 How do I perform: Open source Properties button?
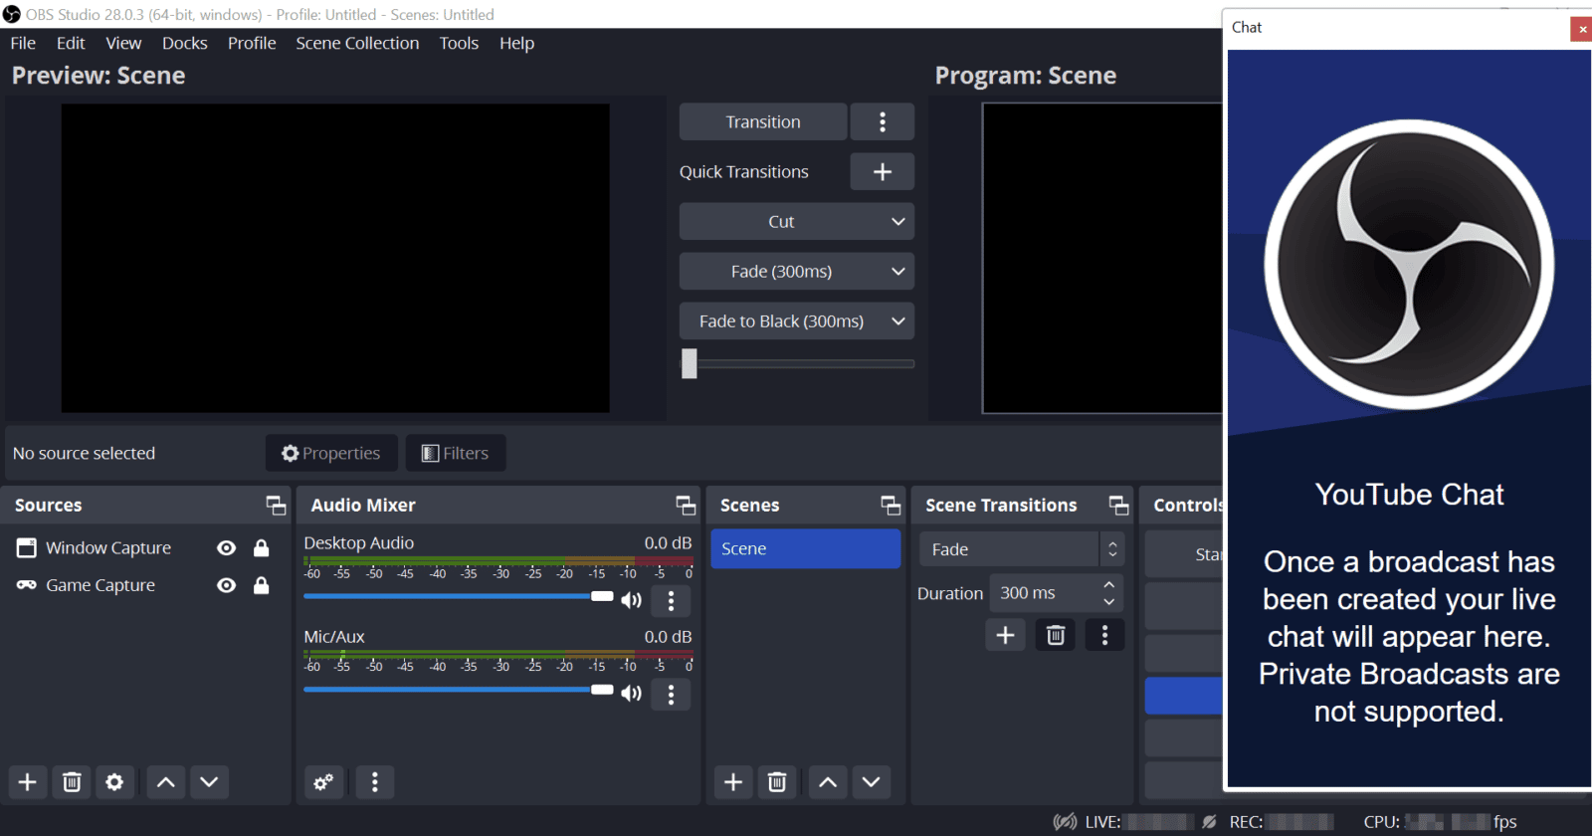(331, 453)
